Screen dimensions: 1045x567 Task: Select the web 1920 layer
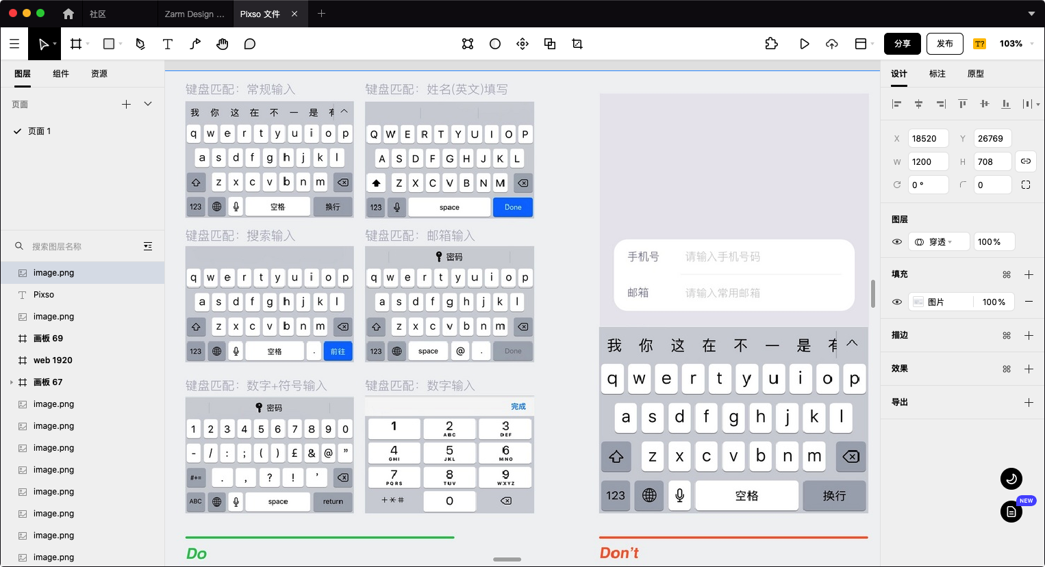pyautogui.click(x=82, y=360)
